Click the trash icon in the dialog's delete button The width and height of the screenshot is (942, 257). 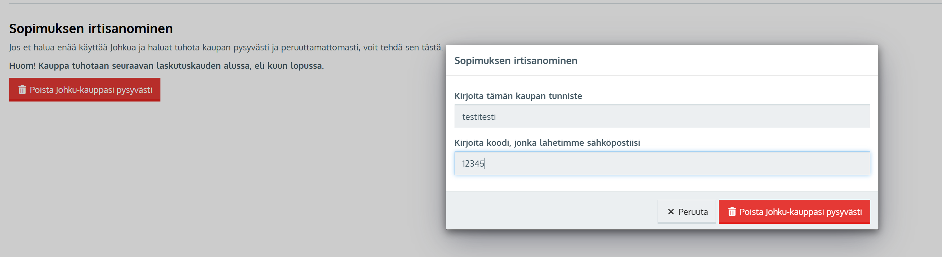pos(732,212)
